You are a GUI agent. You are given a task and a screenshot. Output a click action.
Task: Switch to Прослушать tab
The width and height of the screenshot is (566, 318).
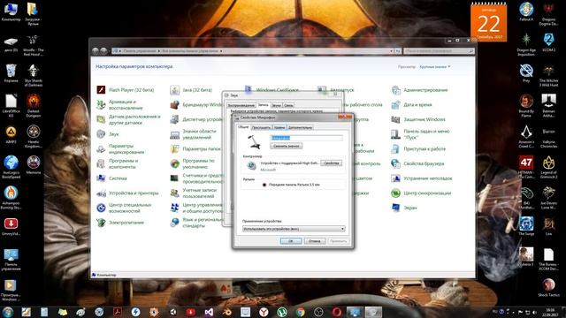click(x=261, y=127)
